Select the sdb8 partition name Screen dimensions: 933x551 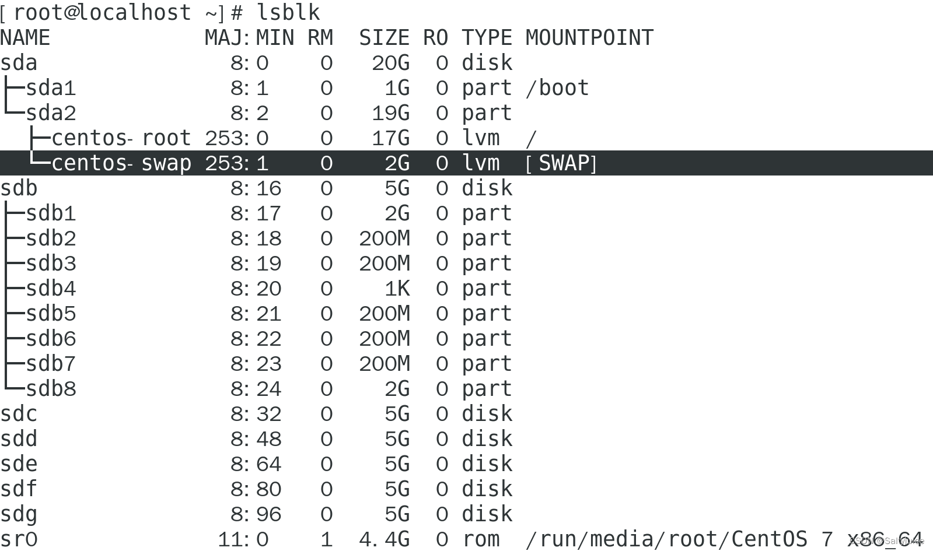51,389
